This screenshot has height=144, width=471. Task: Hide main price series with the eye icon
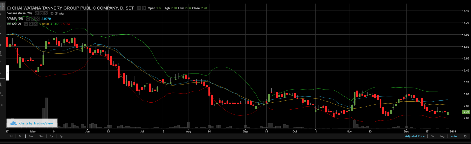click(139, 8)
